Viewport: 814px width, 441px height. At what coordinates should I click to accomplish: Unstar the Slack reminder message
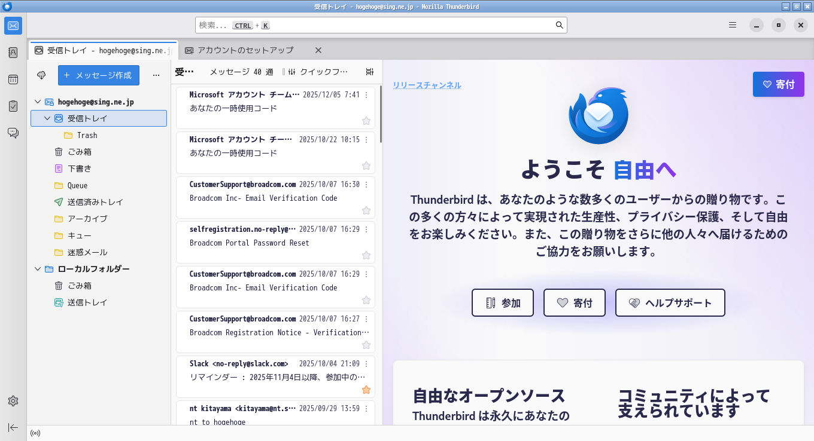(366, 390)
